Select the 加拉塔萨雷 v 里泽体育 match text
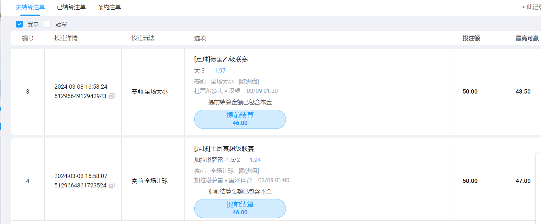 223,180
